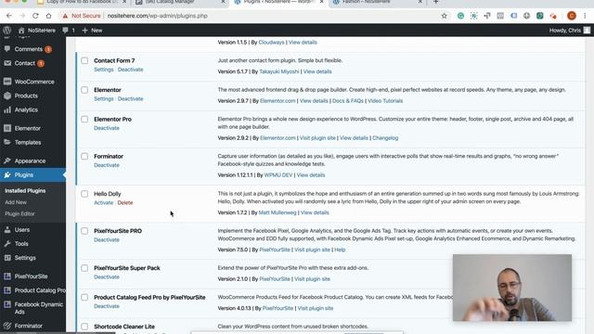This screenshot has height=334, width=594.
Task: Open Plugin Editor submenu item
Action: tap(19, 213)
